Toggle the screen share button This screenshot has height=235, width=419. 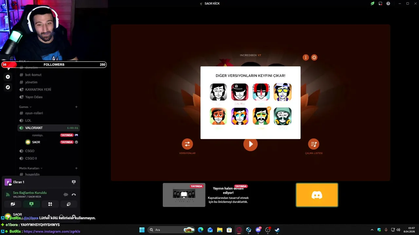[x=31, y=204]
